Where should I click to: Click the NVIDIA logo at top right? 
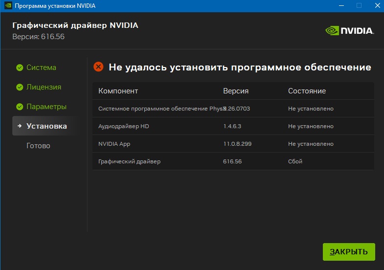[349, 31]
